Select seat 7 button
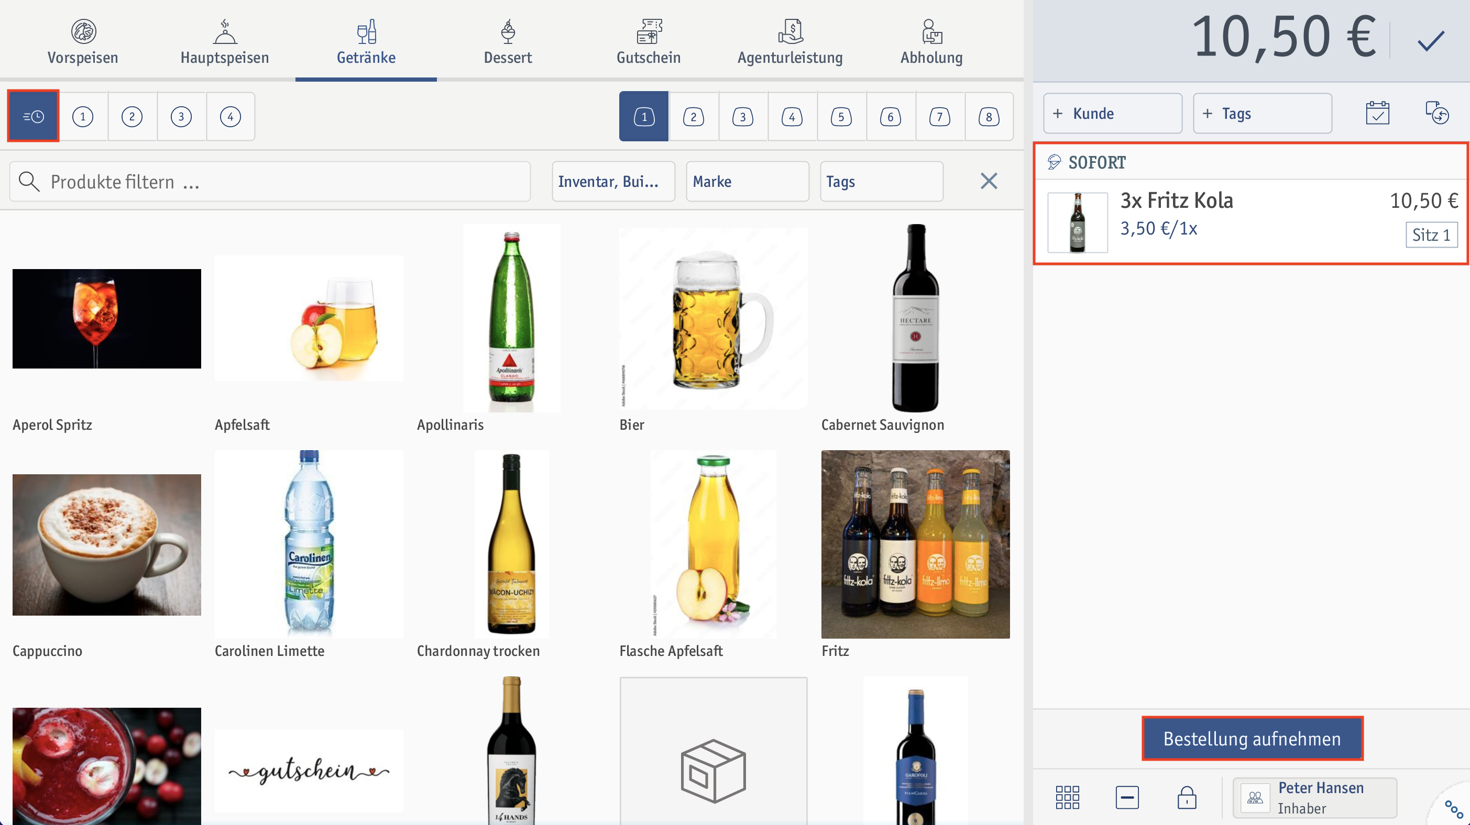This screenshot has height=825, width=1470. pos(939,116)
